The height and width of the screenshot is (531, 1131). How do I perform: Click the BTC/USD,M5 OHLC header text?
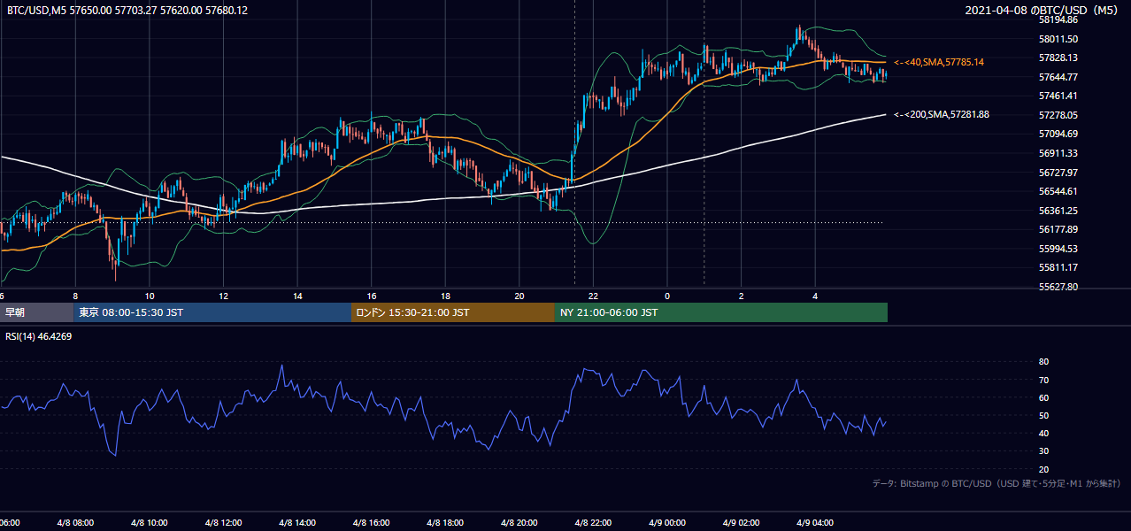127,10
